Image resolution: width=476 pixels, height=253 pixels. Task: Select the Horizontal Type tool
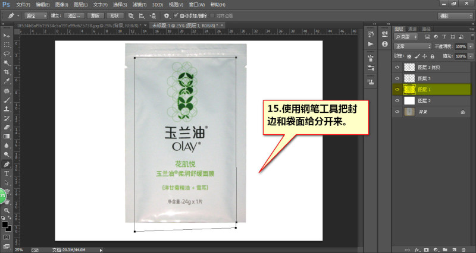pos(7,173)
